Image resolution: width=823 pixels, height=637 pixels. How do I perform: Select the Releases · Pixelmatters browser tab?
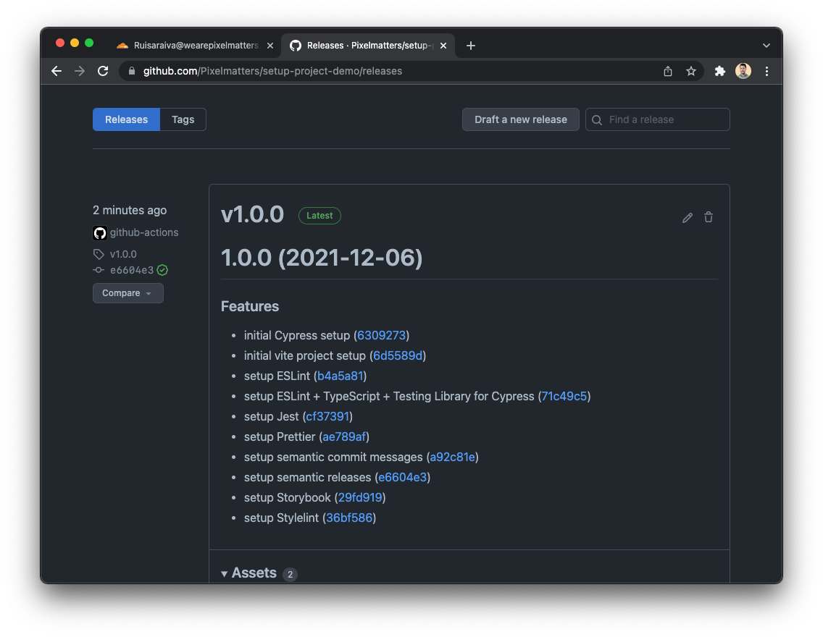[369, 46]
